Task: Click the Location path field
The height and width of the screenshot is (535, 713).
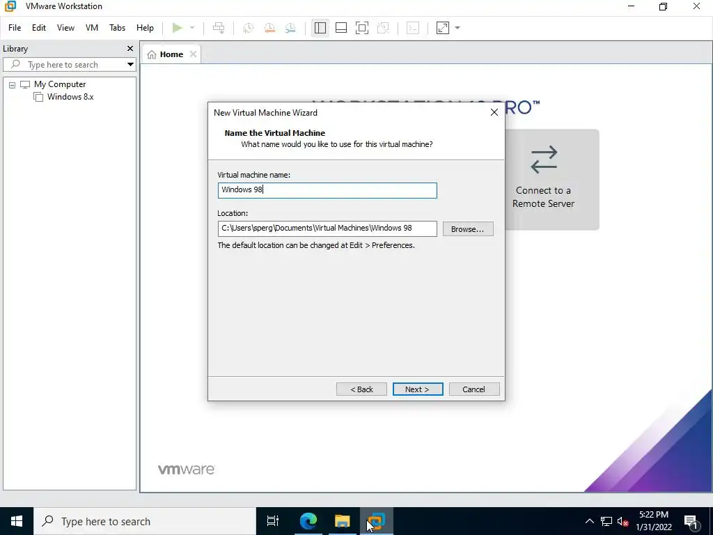Action: pos(327,228)
